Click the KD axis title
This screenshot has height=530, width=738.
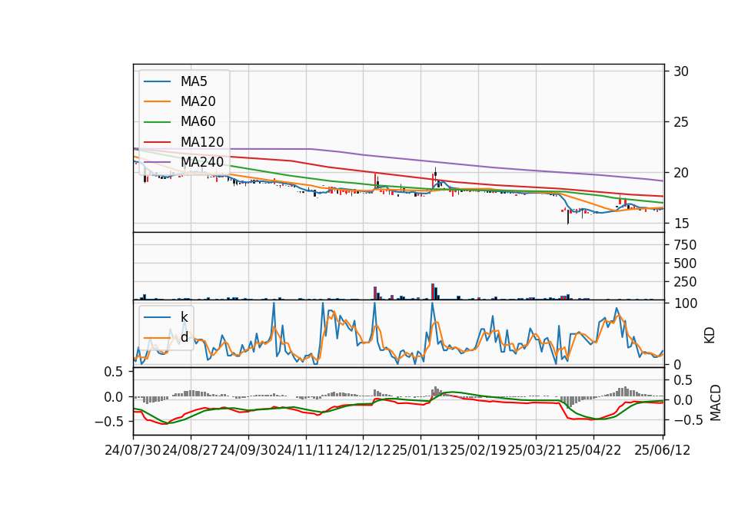(710, 335)
